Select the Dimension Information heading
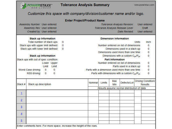 tap(115, 39)
